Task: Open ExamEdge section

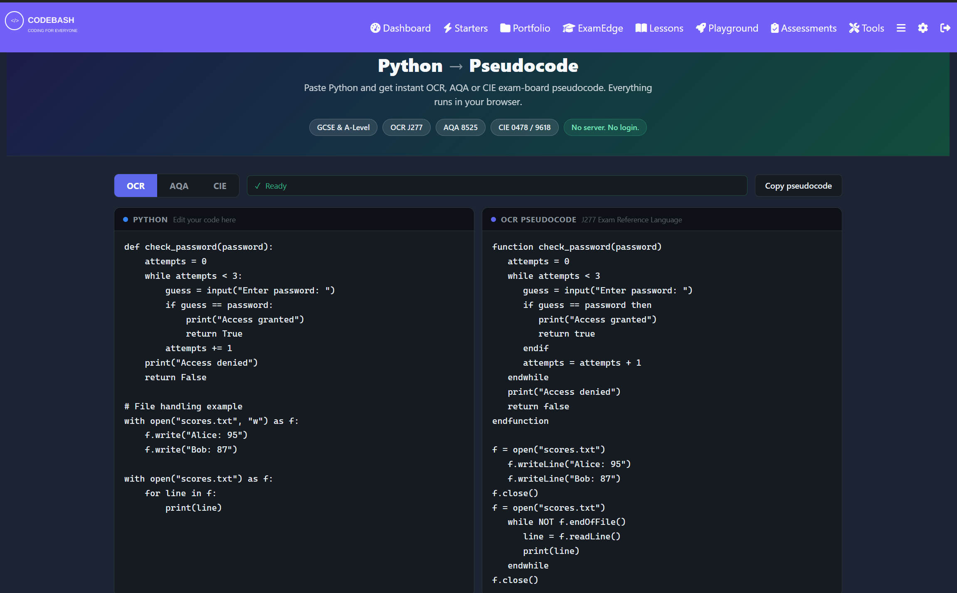Action: [593, 28]
